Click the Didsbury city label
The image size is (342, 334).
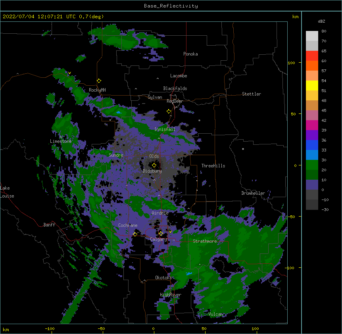point(152,171)
